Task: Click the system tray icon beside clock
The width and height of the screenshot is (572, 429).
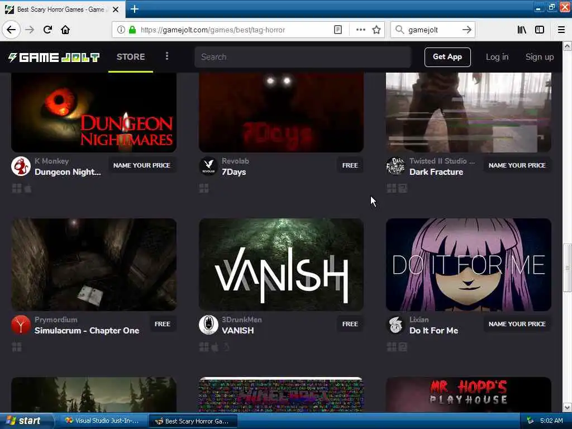Action: pyautogui.click(x=530, y=421)
